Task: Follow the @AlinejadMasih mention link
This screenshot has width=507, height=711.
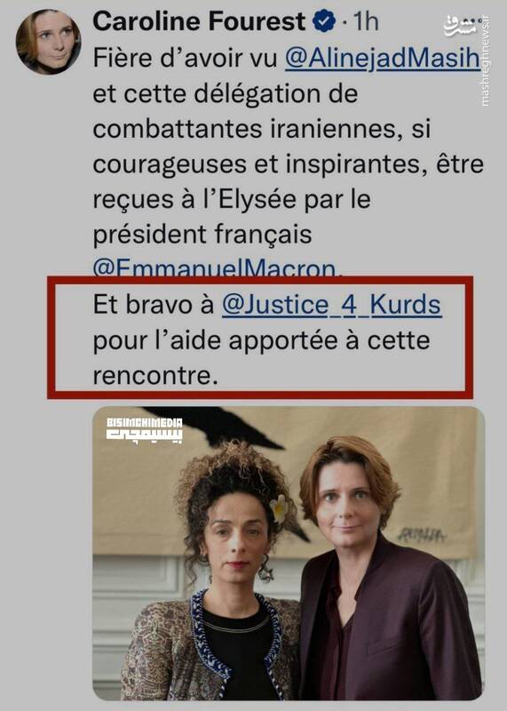Action: (383, 58)
